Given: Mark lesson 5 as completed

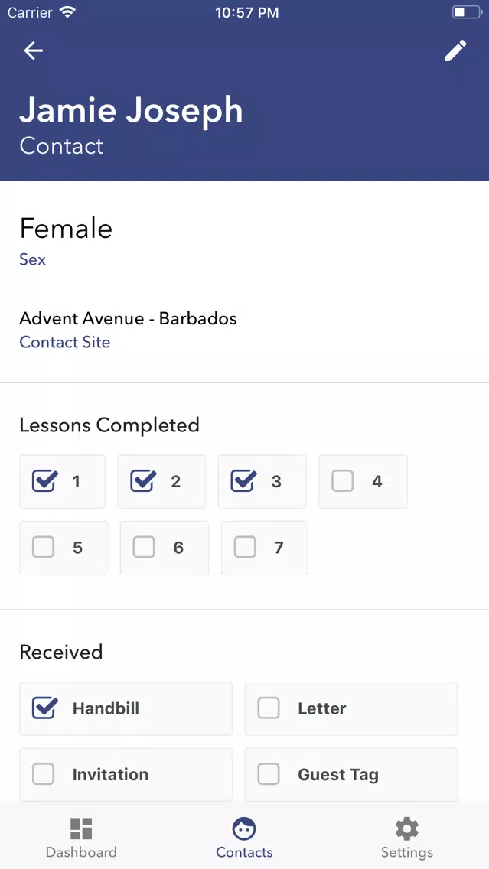Looking at the screenshot, I should pos(44,548).
